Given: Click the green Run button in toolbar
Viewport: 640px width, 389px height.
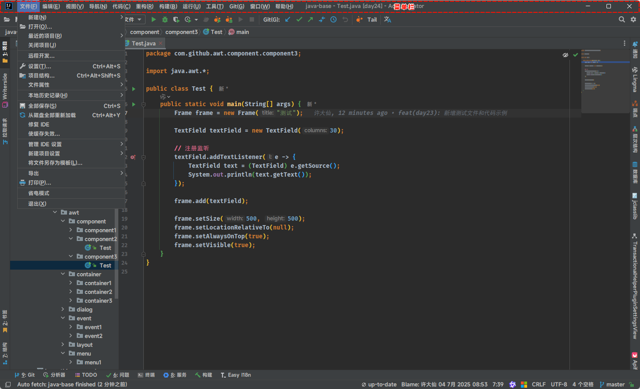Looking at the screenshot, I should point(153,19).
